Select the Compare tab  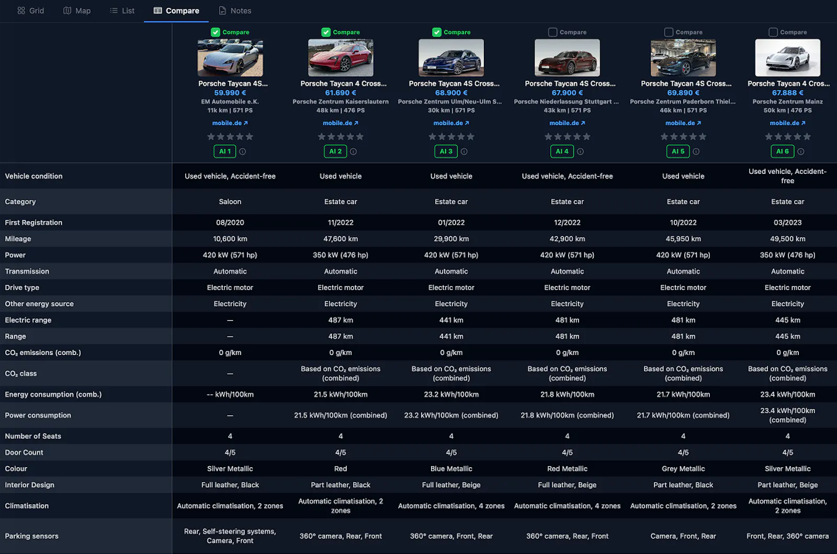click(176, 10)
